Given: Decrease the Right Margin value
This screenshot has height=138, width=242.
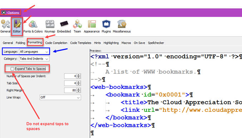Looking at the screenshot, I should point(79,91).
